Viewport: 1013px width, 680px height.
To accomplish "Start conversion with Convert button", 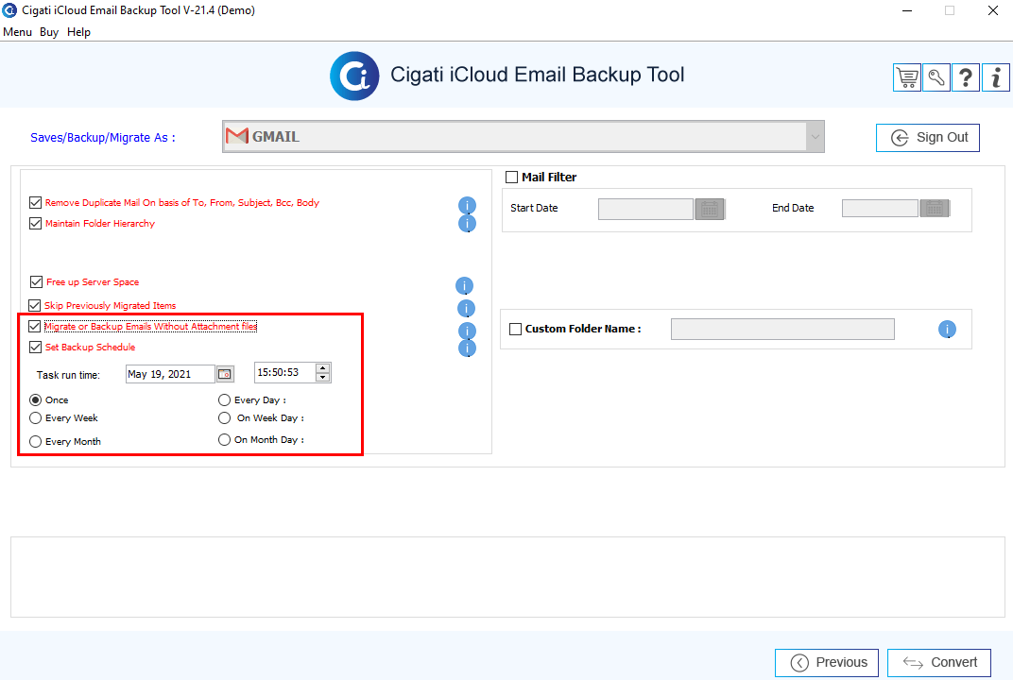I will [x=939, y=663].
